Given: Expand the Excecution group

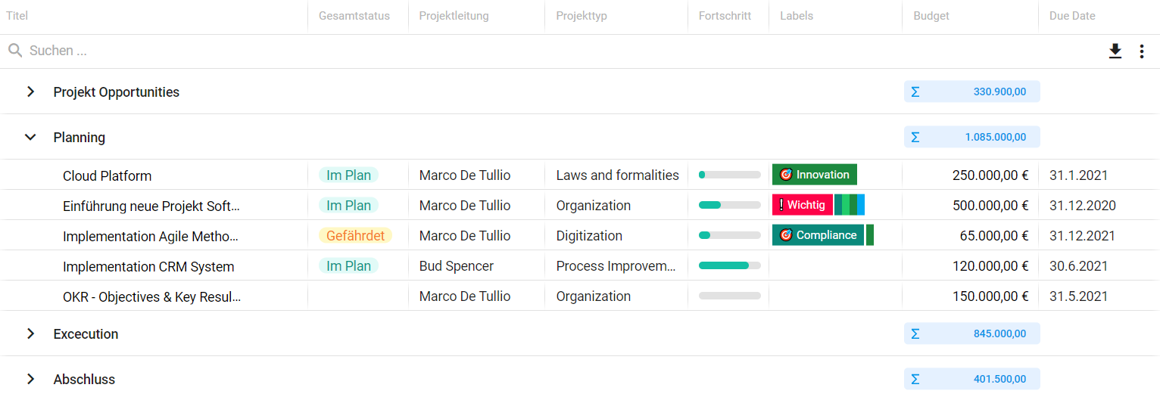Looking at the screenshot, I should pos(30,333).
